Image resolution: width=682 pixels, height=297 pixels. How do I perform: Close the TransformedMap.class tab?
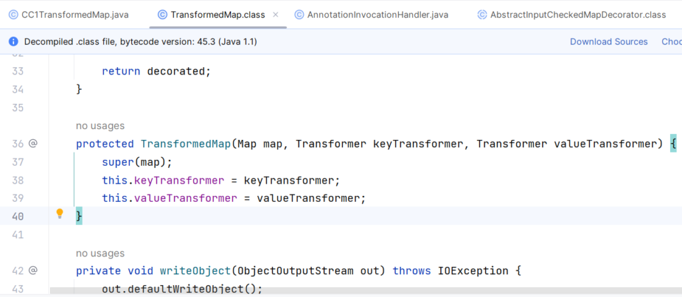(276, 14)
